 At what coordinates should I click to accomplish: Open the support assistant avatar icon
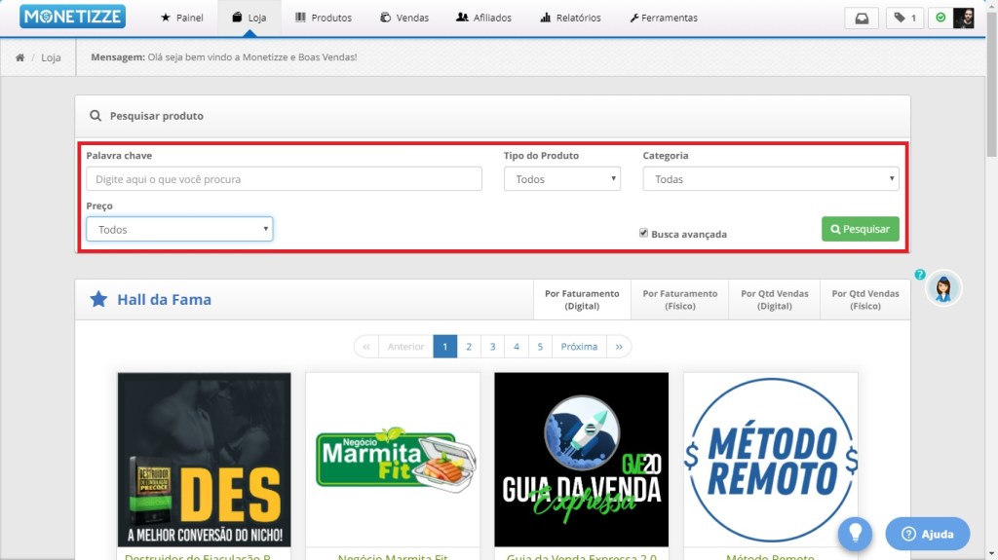(x=942, y=288)
